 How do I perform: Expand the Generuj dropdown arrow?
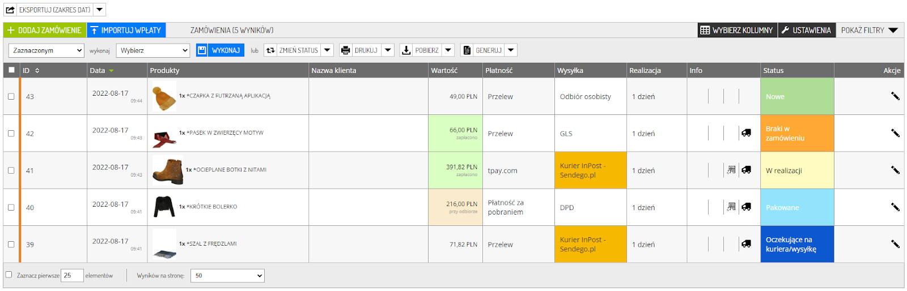511,50
